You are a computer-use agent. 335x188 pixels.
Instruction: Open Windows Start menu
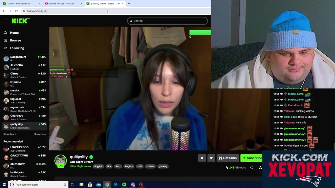(4, 185)
